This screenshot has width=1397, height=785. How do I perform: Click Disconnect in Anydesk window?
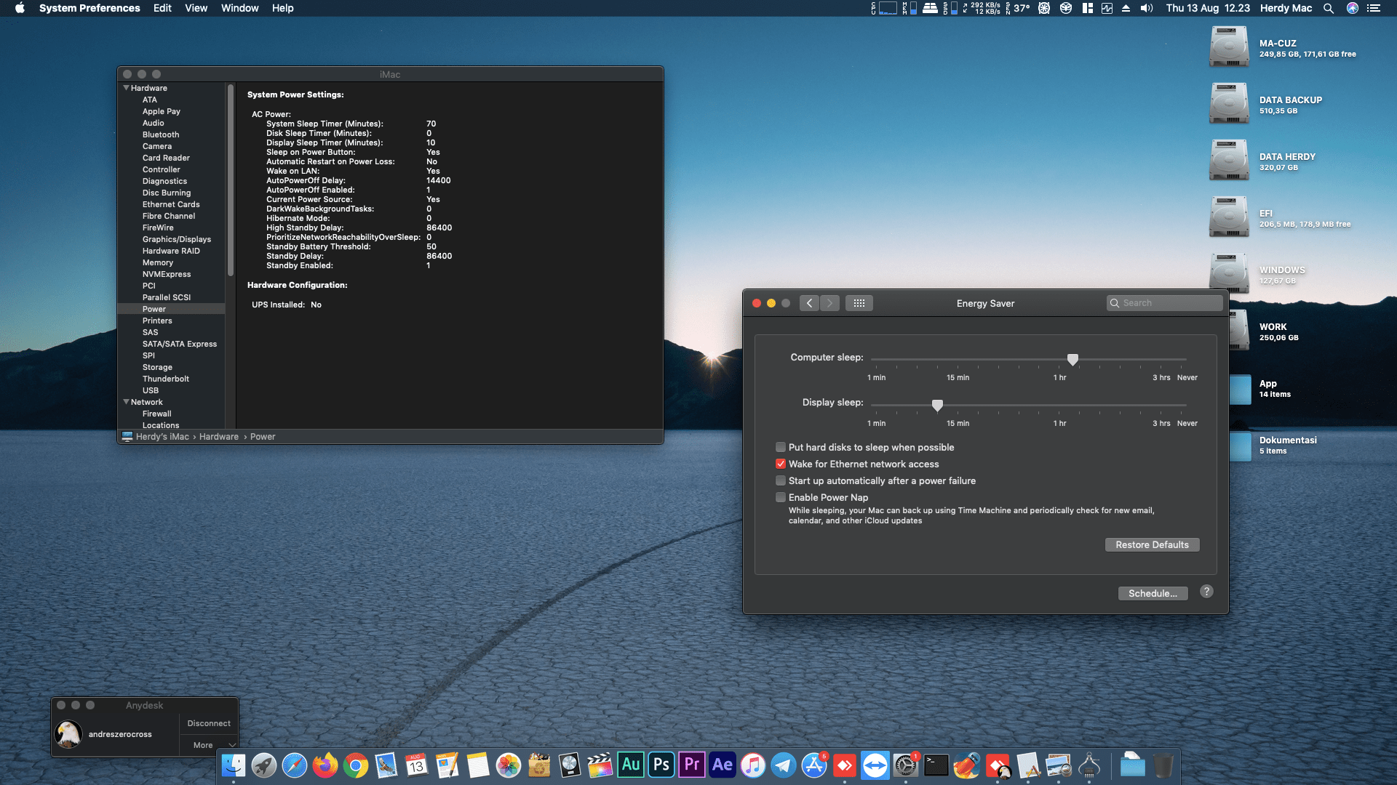point(209,723)
